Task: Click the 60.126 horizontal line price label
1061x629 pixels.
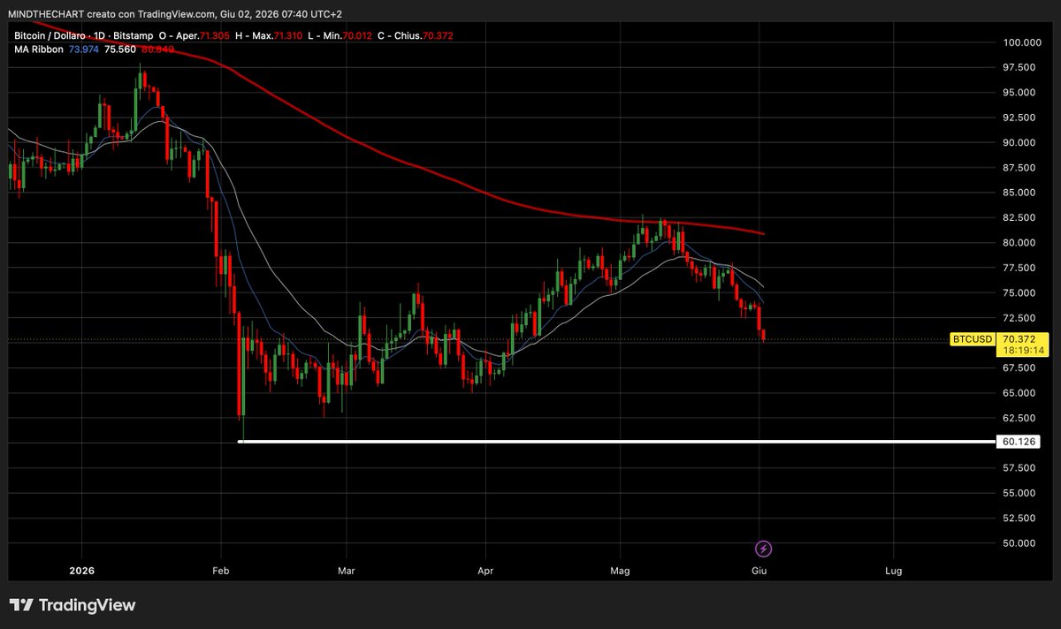Action: (1020, 441)
